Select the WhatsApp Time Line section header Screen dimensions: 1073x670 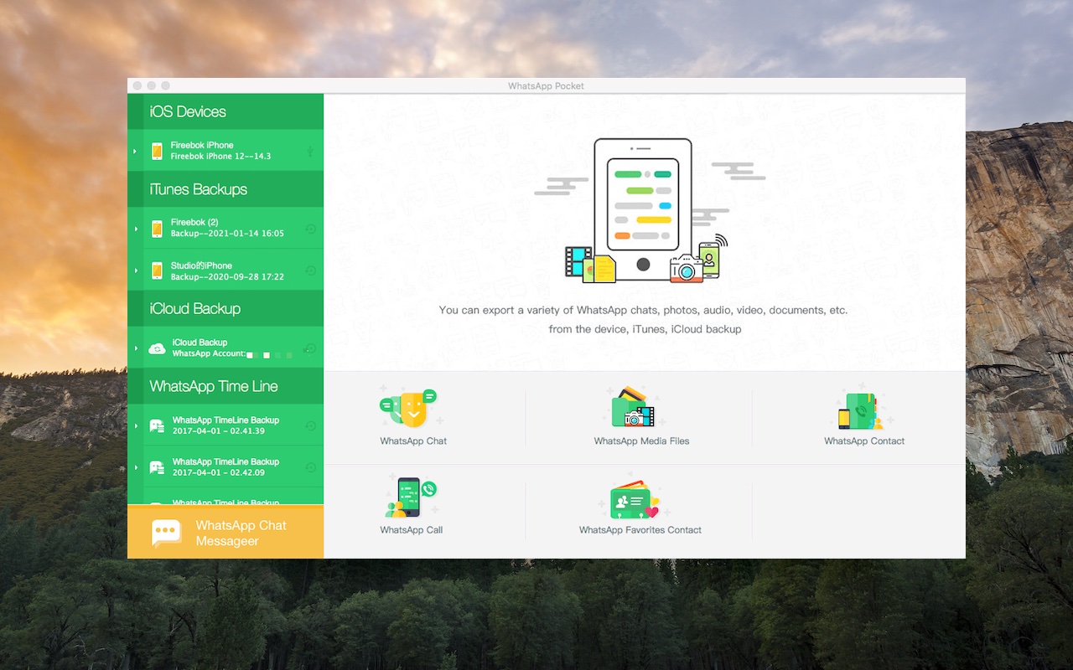[213, 386]
